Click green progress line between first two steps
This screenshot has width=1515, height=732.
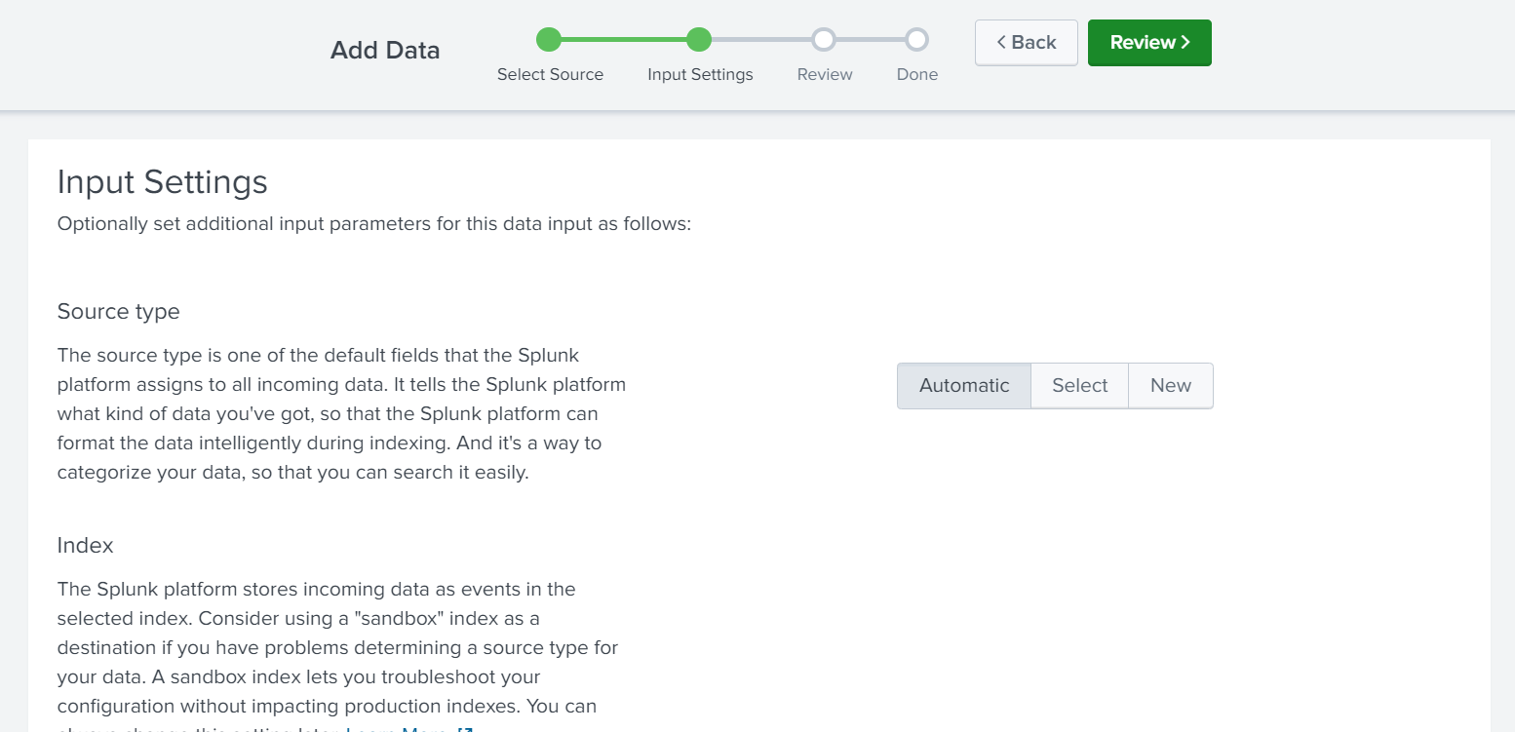pos(624,39)
